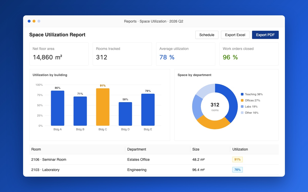Viewport: 308px width, 192px height.
Task: Click the Space by department title
Action: [194, 75]
